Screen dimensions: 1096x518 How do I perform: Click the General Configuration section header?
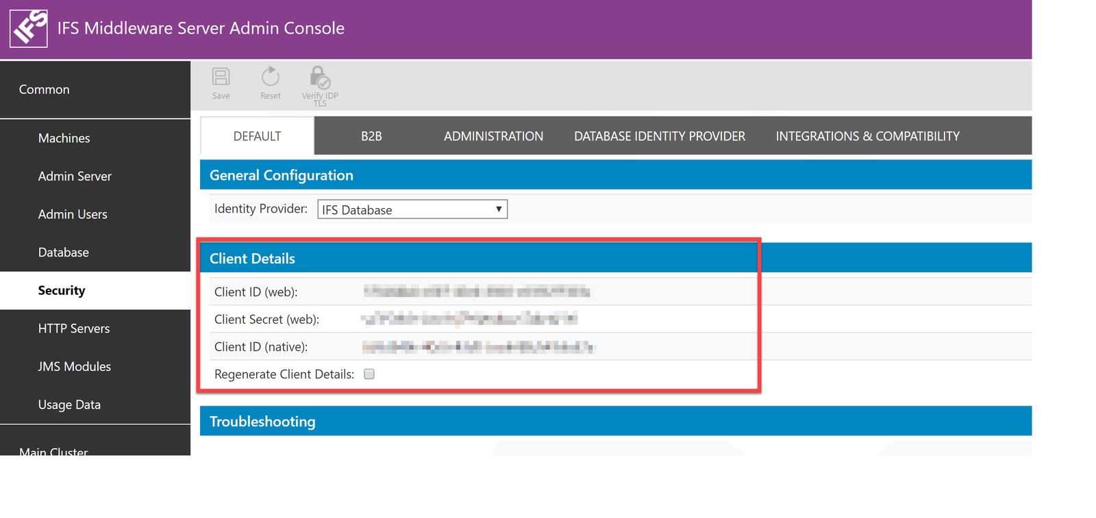point(616,175)
